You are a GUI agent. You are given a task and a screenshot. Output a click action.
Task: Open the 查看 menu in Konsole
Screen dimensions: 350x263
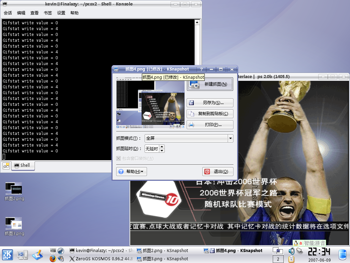point(35,13)
